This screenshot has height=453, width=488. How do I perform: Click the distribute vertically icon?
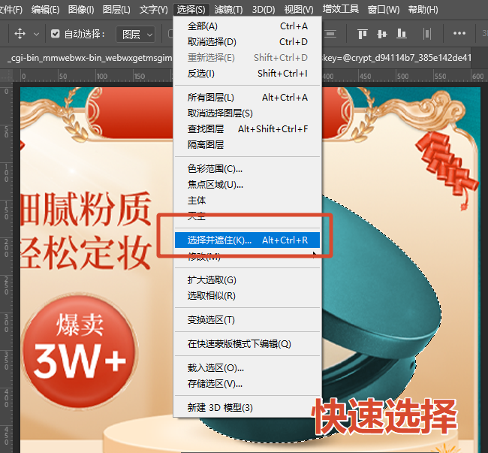click(427, 34)
